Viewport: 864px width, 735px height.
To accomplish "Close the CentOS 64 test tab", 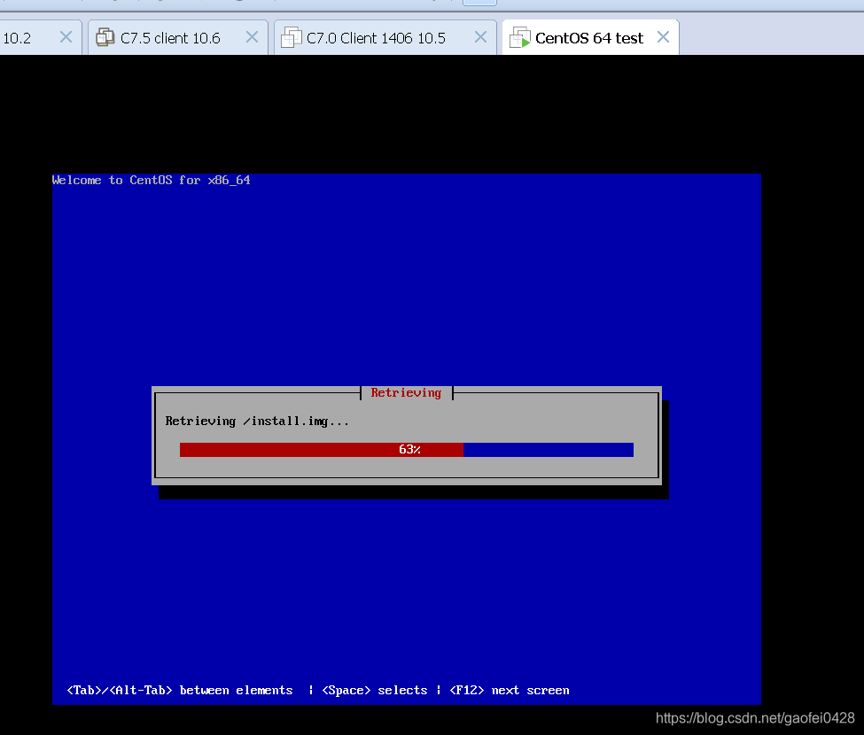I will tap(663, 37).
